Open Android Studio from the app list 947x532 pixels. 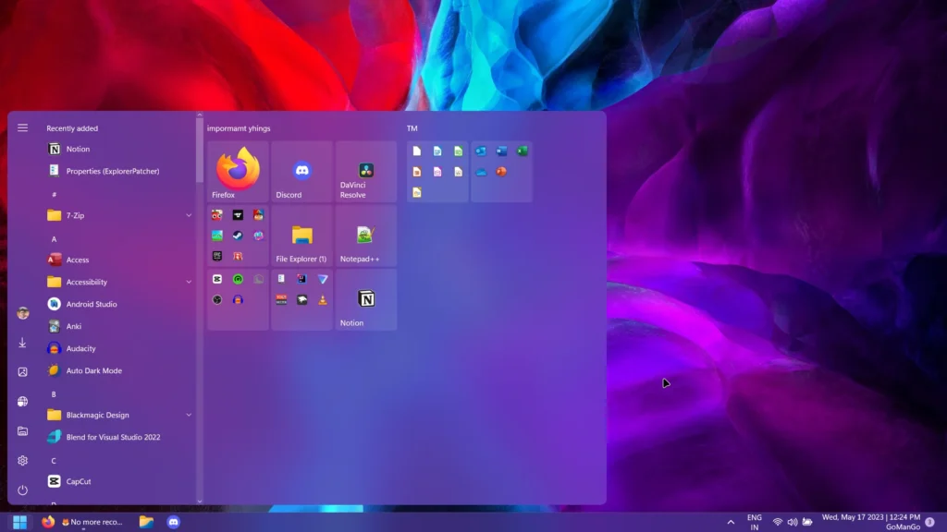(x=119, y=304)
